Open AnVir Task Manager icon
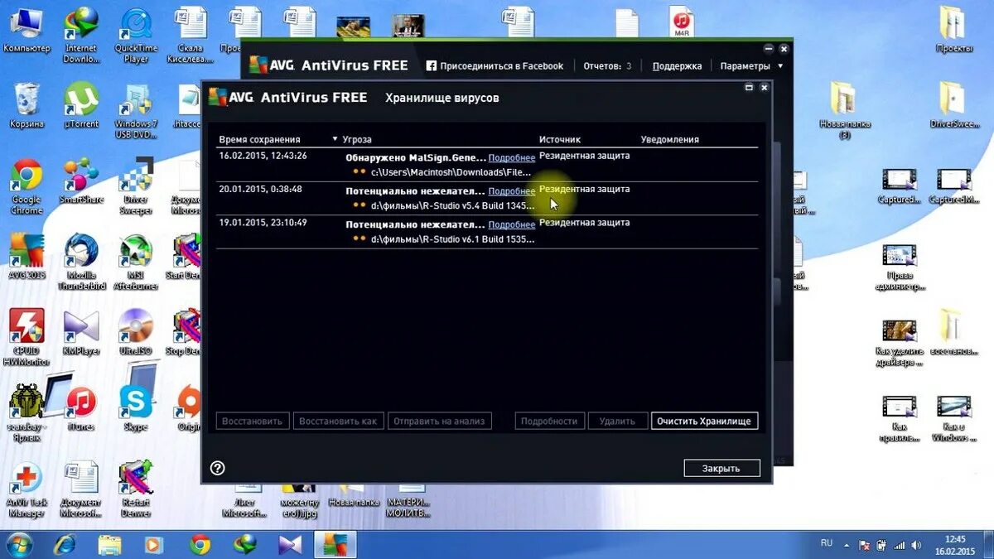Viewport: 994px width, 559px height. (x=27, y=489)
